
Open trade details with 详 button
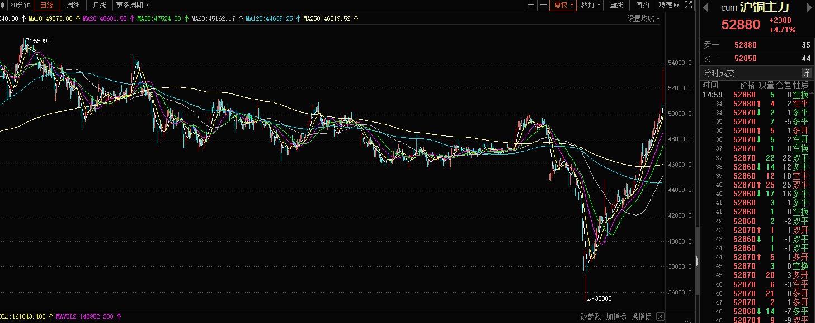click(806, 73)
